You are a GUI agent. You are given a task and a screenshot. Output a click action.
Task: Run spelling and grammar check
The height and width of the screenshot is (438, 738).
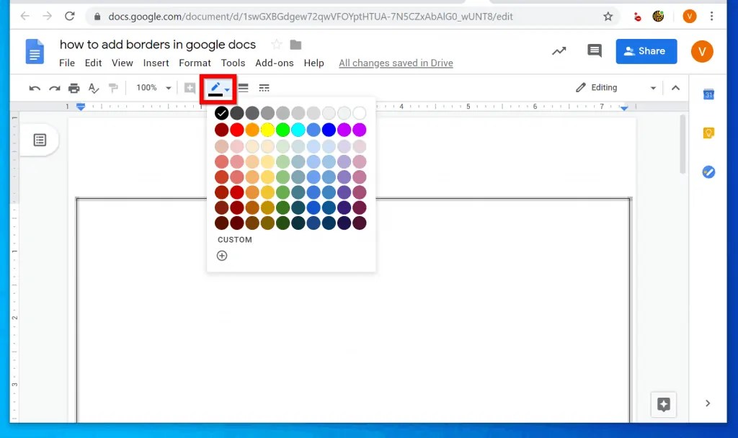(94, 87)
